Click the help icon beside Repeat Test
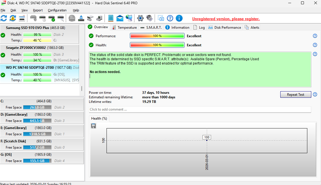 coord(315,94)
